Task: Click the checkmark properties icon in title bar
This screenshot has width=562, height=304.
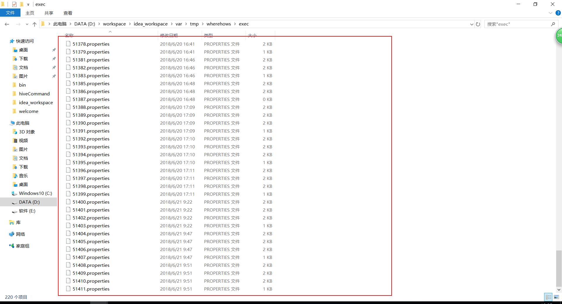Action: [14, 4]
